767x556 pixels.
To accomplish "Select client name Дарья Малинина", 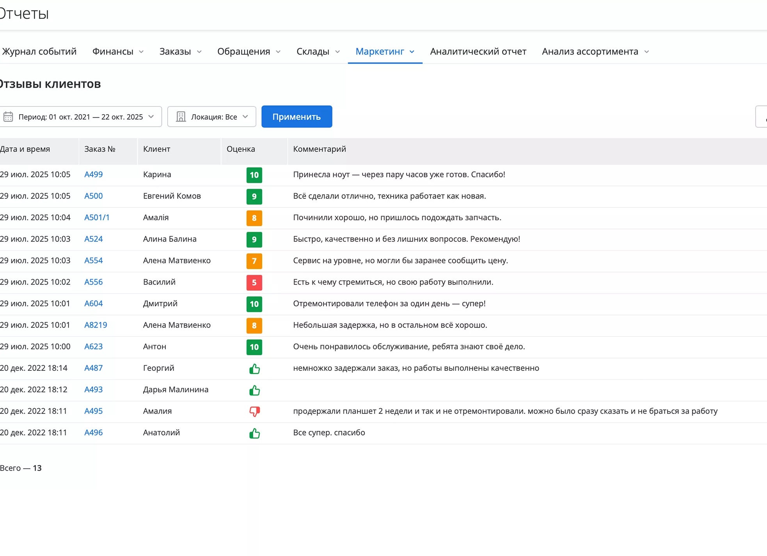I will click(176, 389).
